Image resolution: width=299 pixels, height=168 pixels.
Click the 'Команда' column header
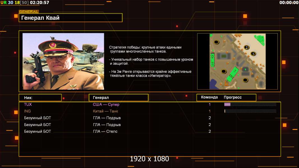(209, 97)
